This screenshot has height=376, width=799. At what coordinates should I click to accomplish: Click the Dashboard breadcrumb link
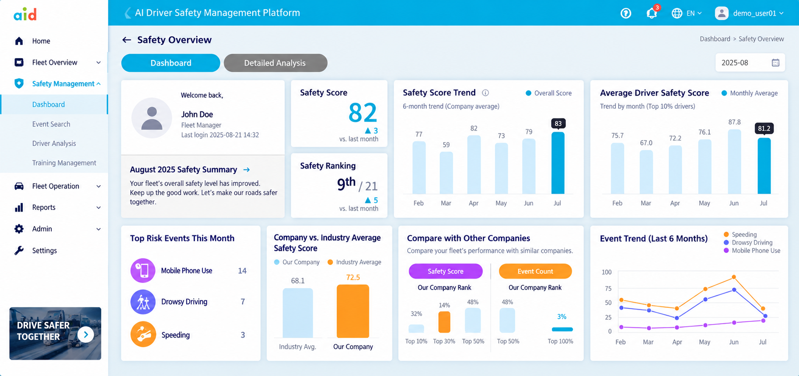(715, 39)
